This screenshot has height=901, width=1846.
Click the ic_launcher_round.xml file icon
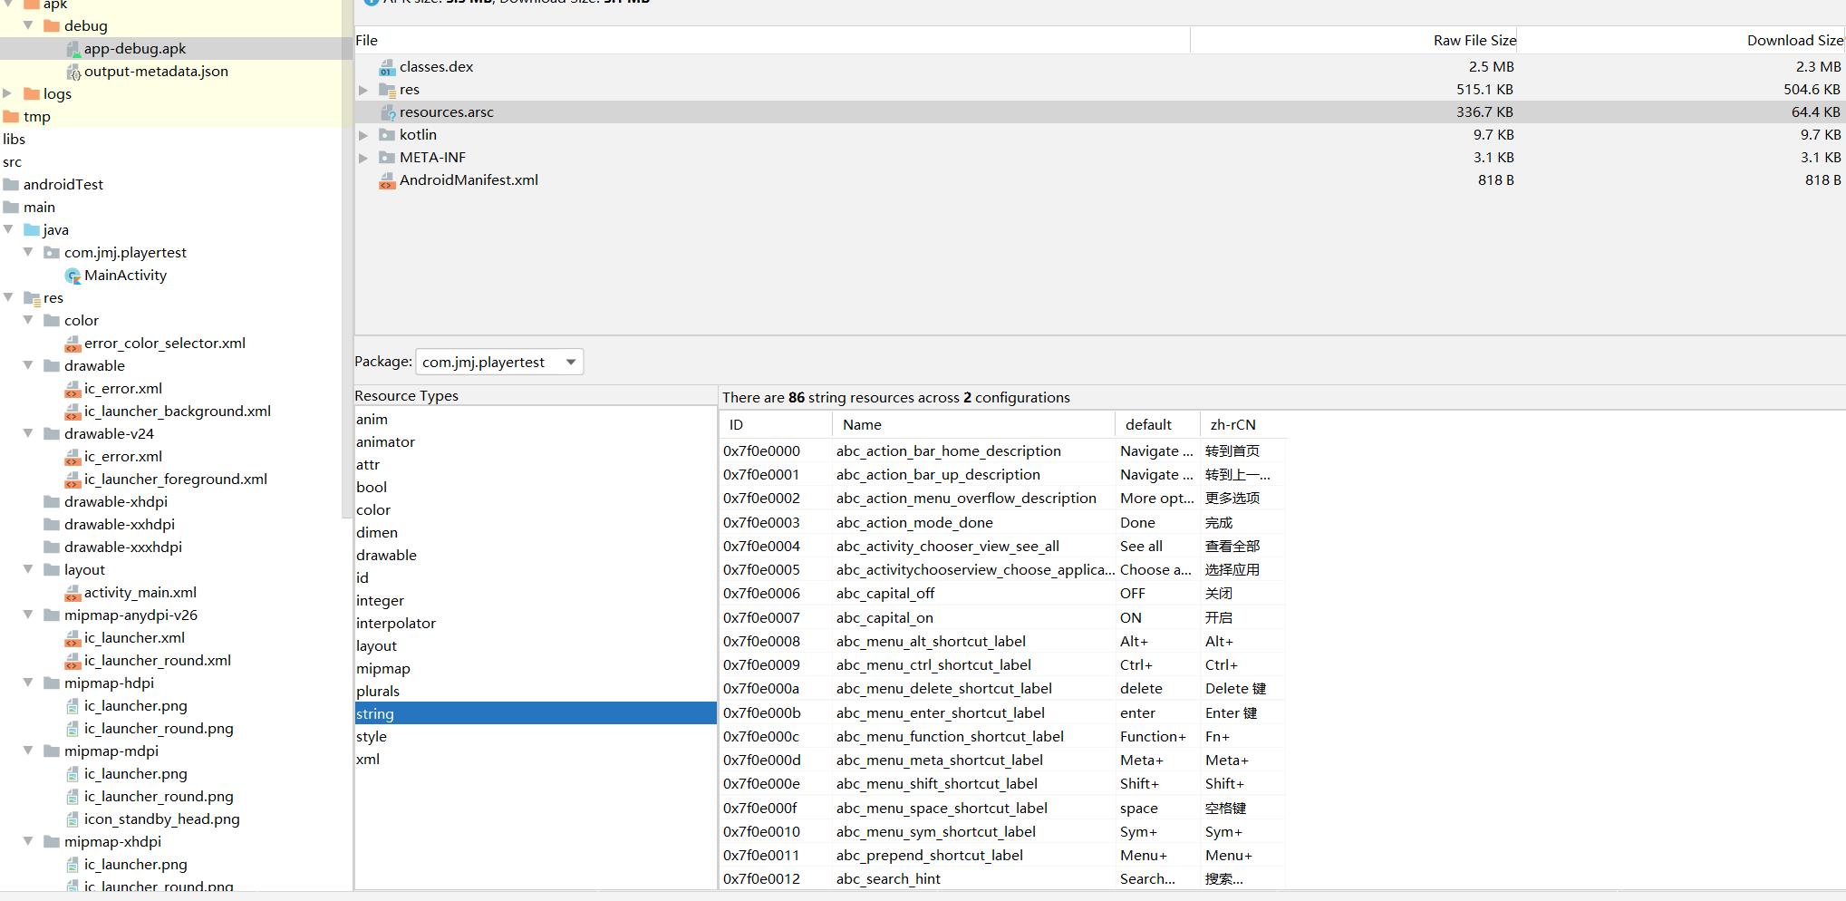pos(73,661)
